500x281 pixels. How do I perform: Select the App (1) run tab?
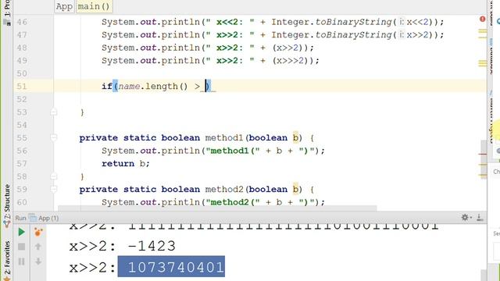[44, 219]
